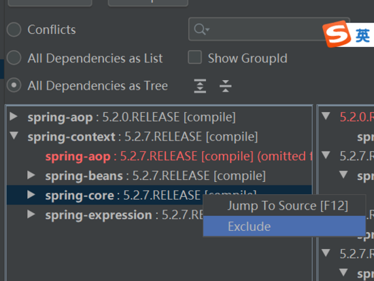Select All Dependencies as Tree option
Screen dimensions: 374x281
pyautogui.click(x=14, y=86)
